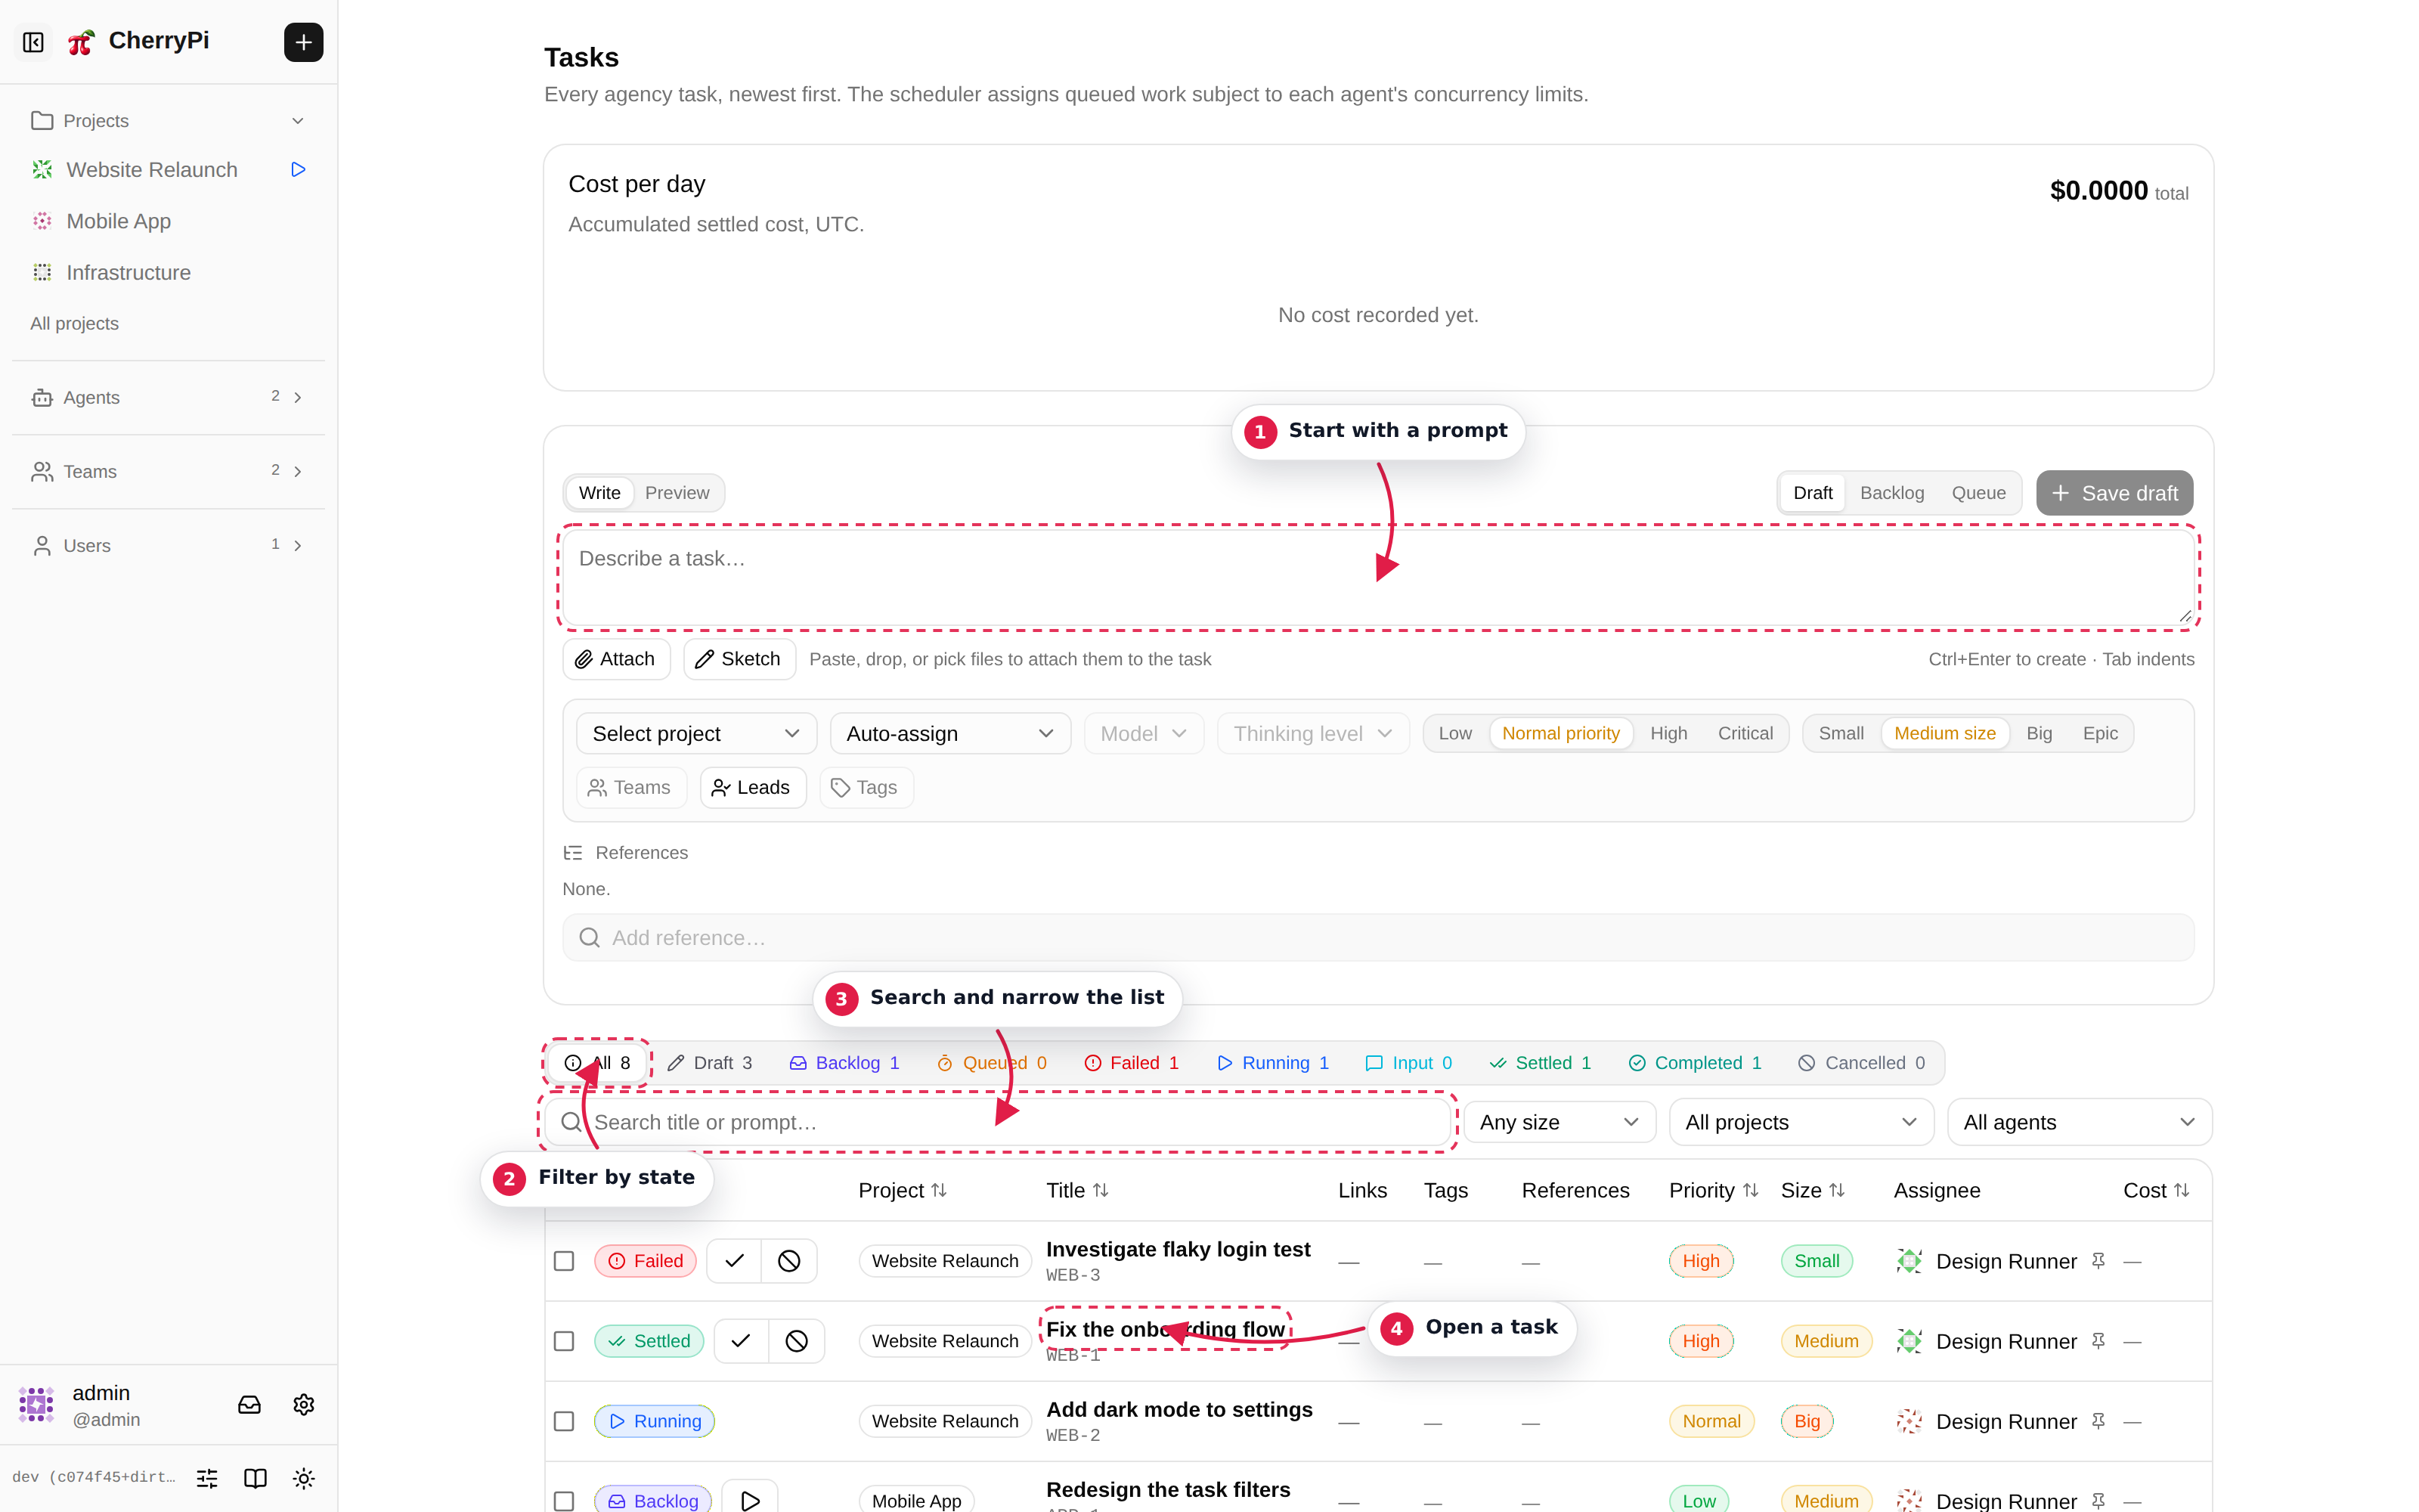Open the Any size filter dropdown
The width and height of the screenshot is (2419, 1512).
point(1559,1122)
